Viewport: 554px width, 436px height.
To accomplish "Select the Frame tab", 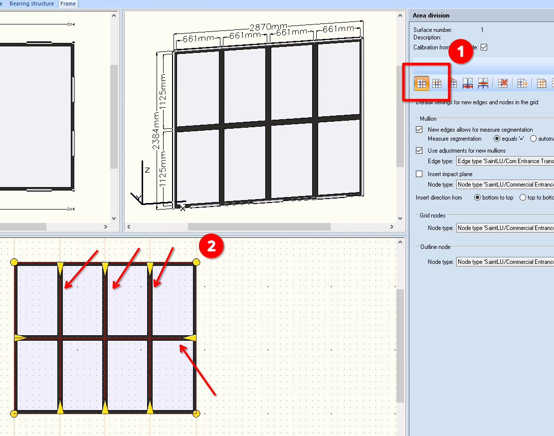I will point(68,3).
